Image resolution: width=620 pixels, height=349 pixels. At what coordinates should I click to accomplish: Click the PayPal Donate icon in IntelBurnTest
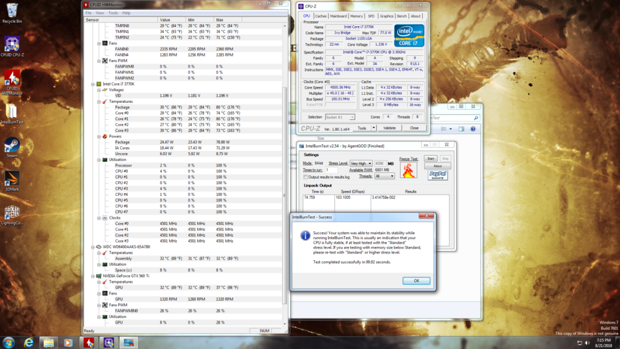438,175
